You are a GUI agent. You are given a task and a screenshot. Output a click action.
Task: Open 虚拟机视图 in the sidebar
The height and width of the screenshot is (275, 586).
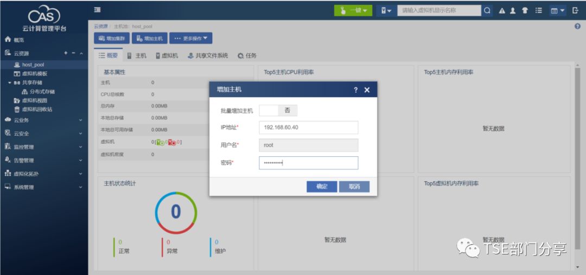click(34, 100)
